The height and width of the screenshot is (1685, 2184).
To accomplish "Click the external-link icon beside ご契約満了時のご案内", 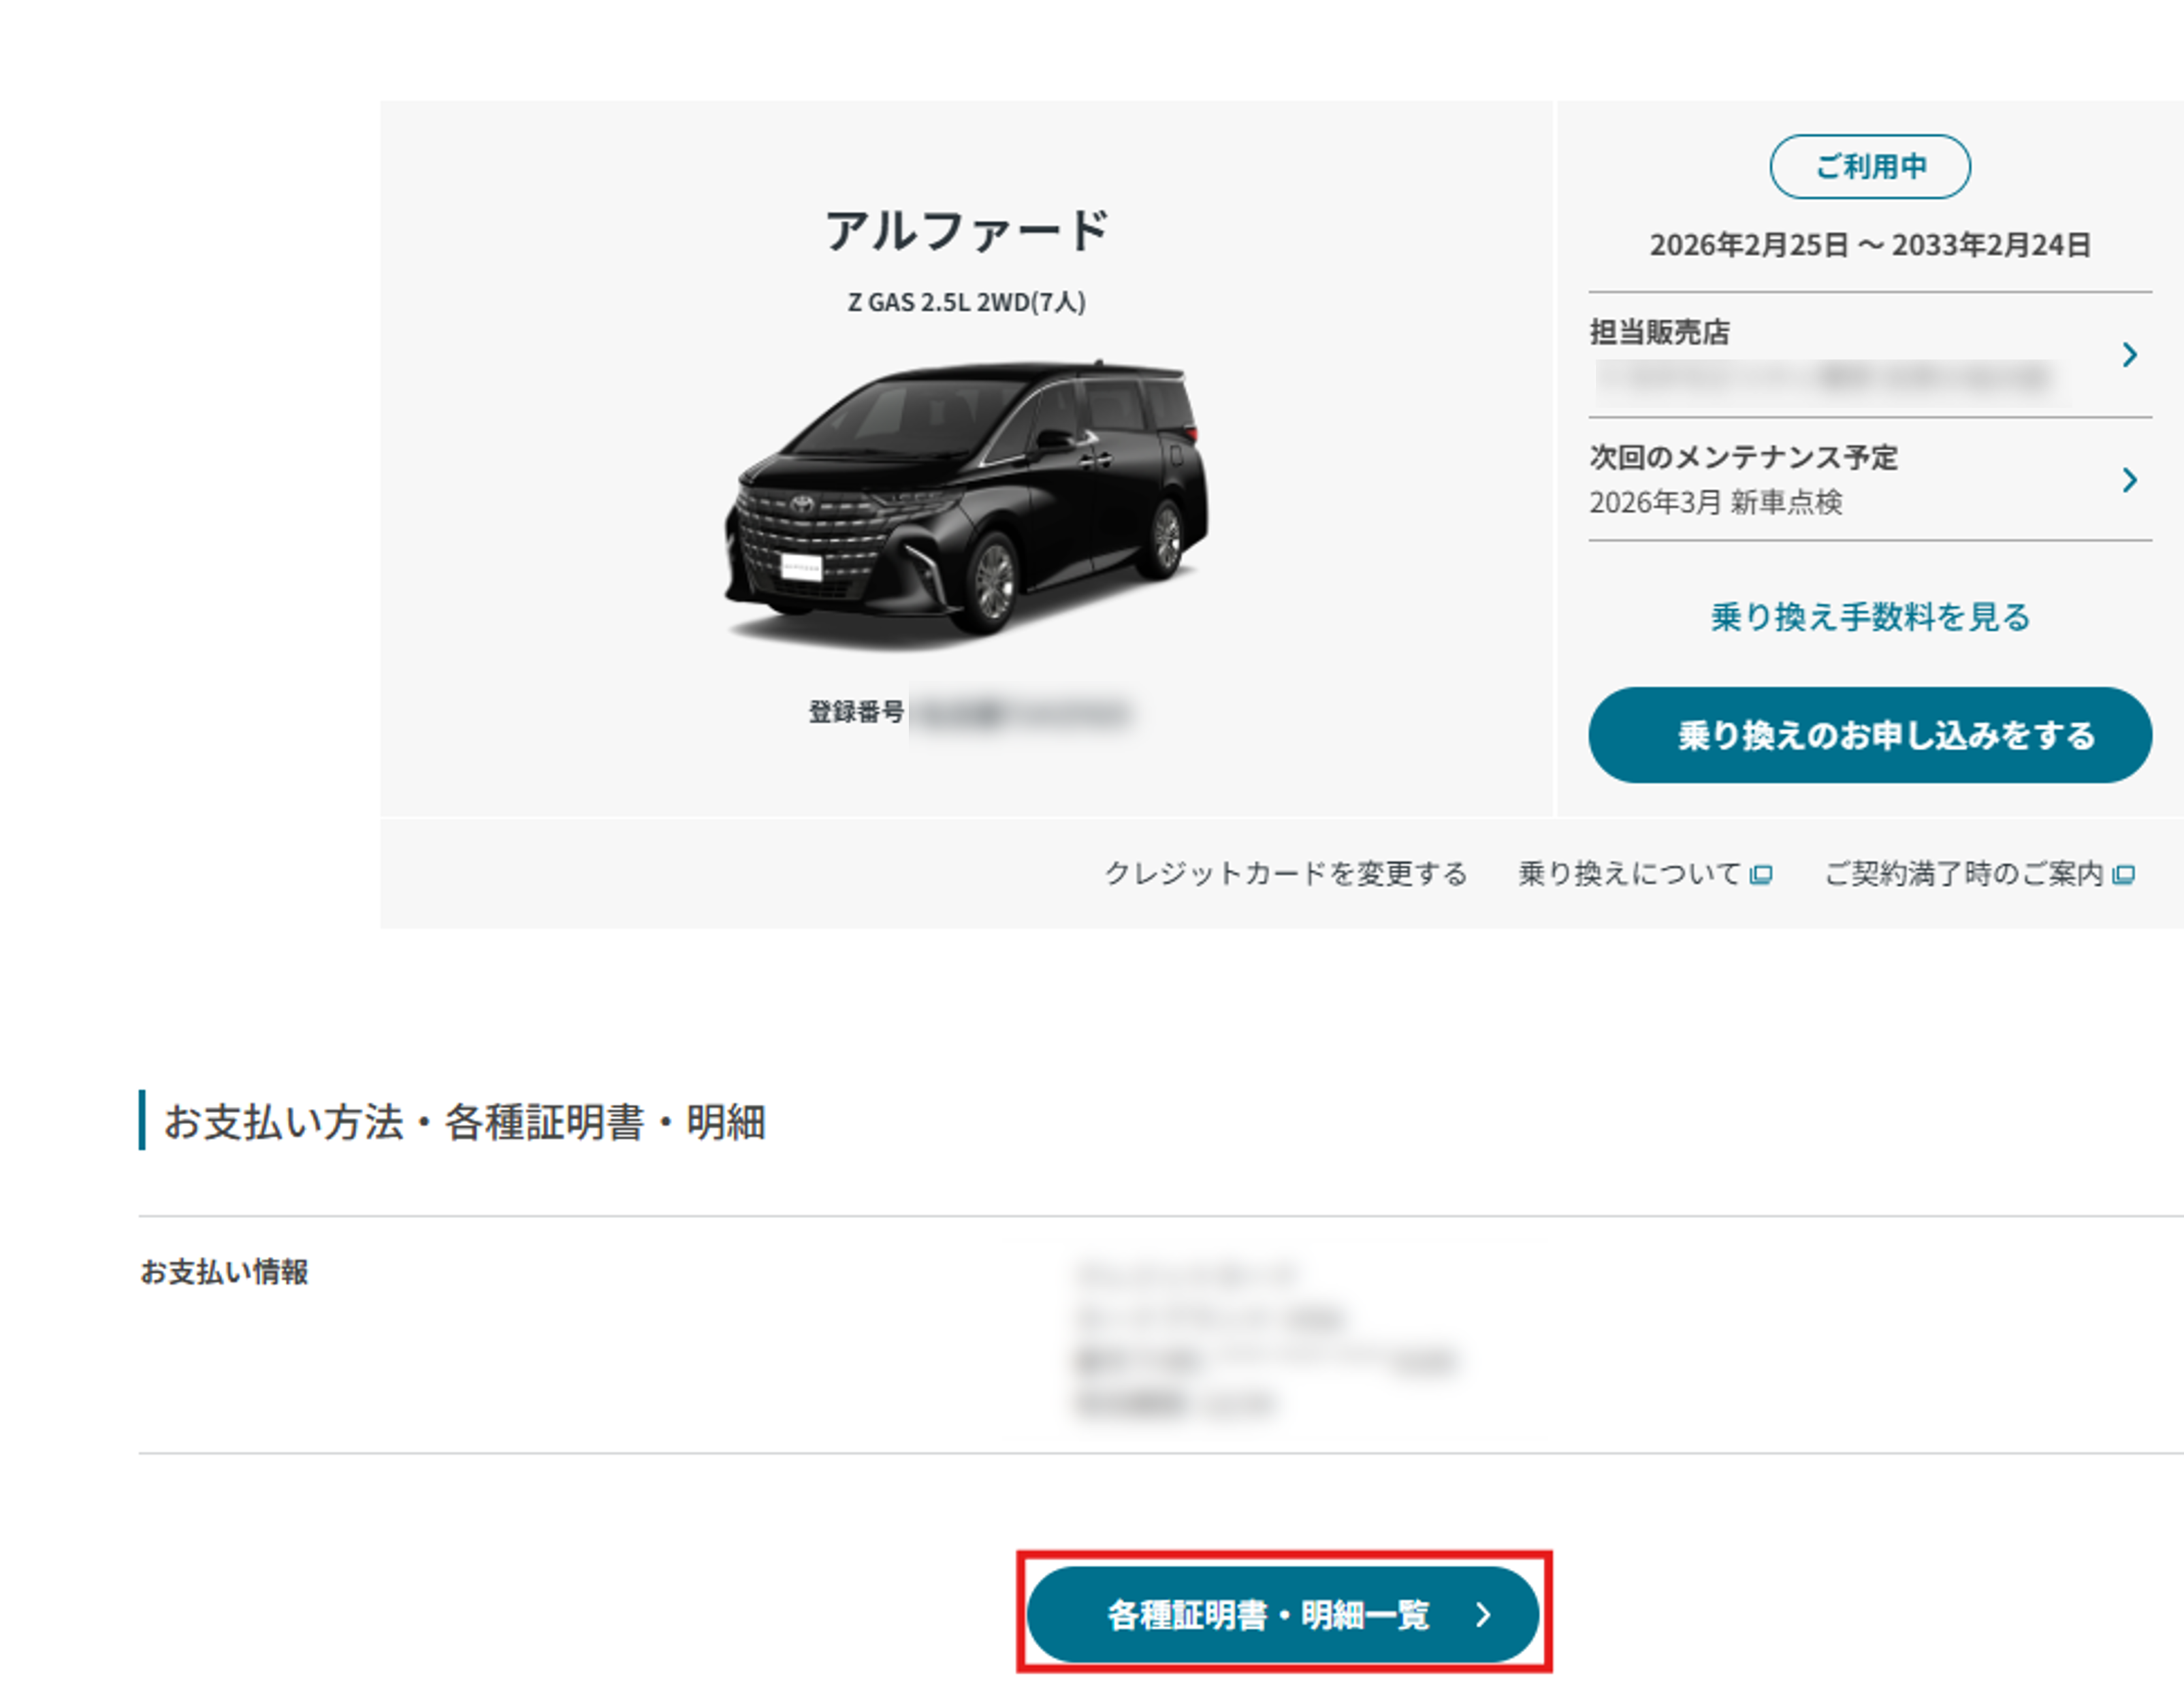I will [x=2124, y=875].
